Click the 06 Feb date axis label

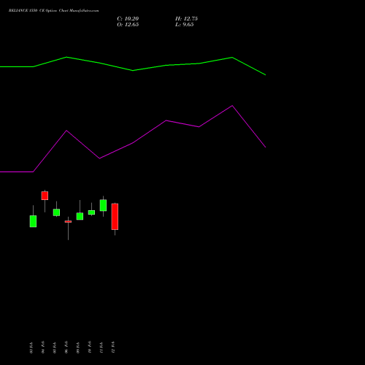[x=66, y=347]
